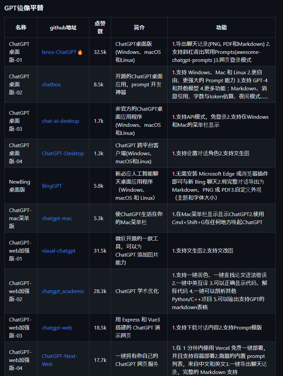283x376 pixels.
Task: Select the ChatGPT-web加强版-02 name cell
Action: click(x=20, y=291)
